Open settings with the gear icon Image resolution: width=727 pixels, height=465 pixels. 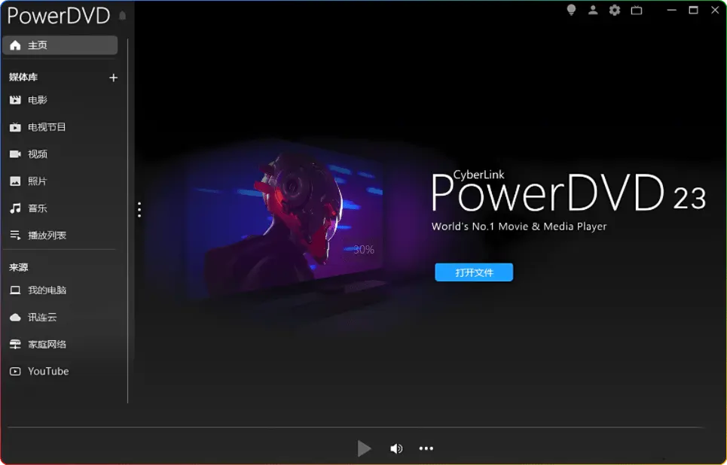(615, 11)
